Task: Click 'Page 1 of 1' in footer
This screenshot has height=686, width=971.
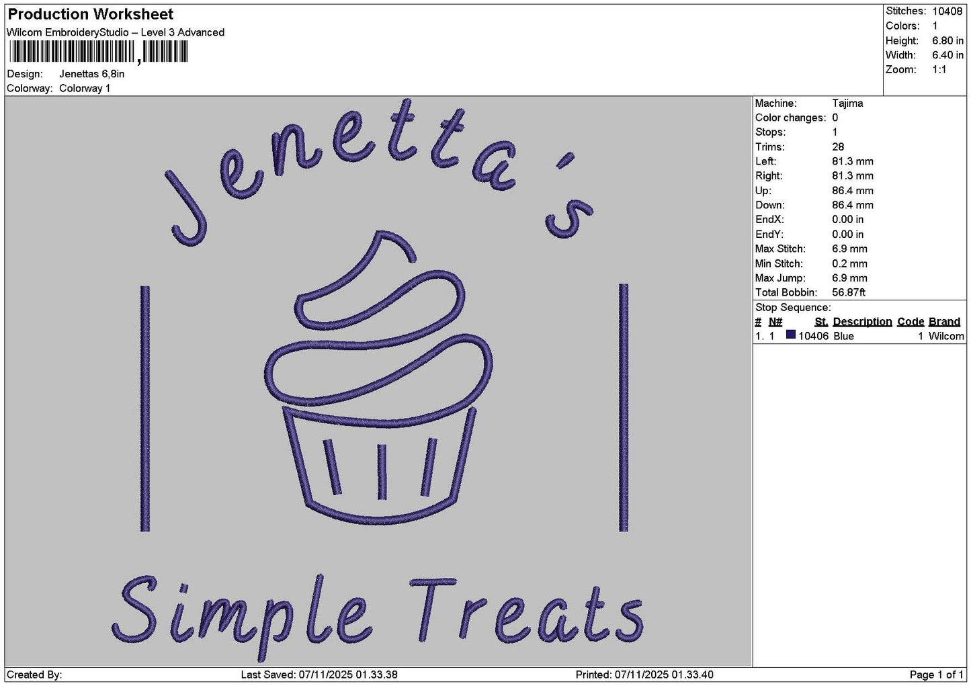Action: pos(936,675)
